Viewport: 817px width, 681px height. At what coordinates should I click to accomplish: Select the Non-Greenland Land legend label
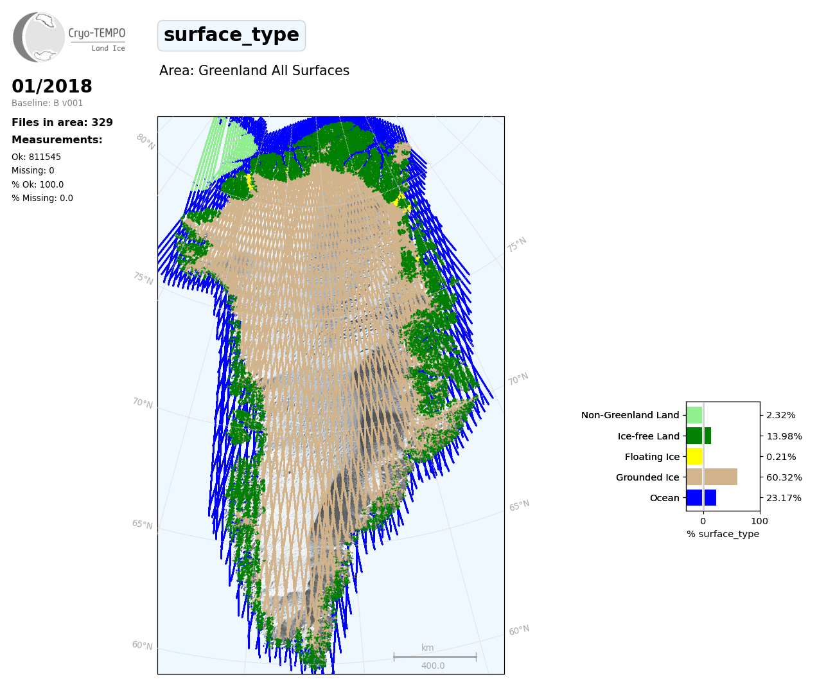pos(629,415)
